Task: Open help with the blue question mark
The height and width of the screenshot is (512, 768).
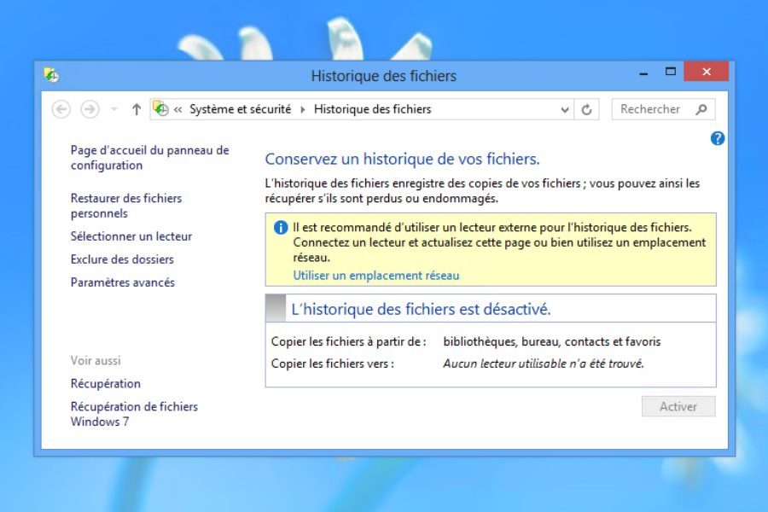Action: pyautogui.click(x=718, y=138)
